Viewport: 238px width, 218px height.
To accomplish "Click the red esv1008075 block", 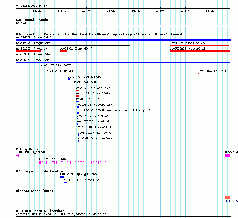I will (78, 90).
